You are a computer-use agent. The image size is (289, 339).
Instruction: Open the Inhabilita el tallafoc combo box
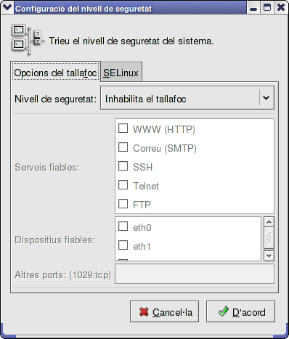pos(187,98)
